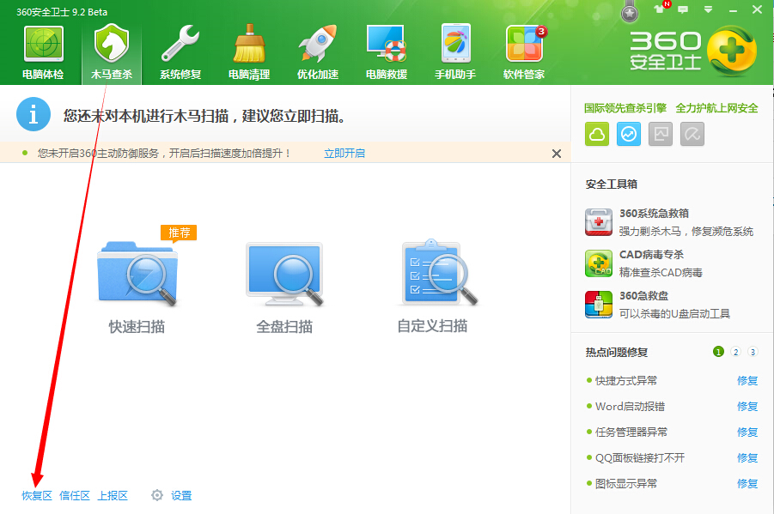Click 国际领先查杀引擎 text
Image resolution: width=774 pixels, height=514 pixels.
click(x=625, y=108)
